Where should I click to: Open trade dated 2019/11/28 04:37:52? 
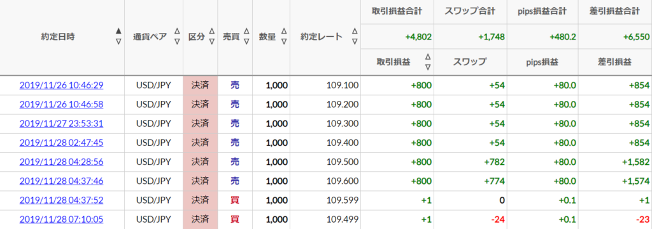[61, 200]
